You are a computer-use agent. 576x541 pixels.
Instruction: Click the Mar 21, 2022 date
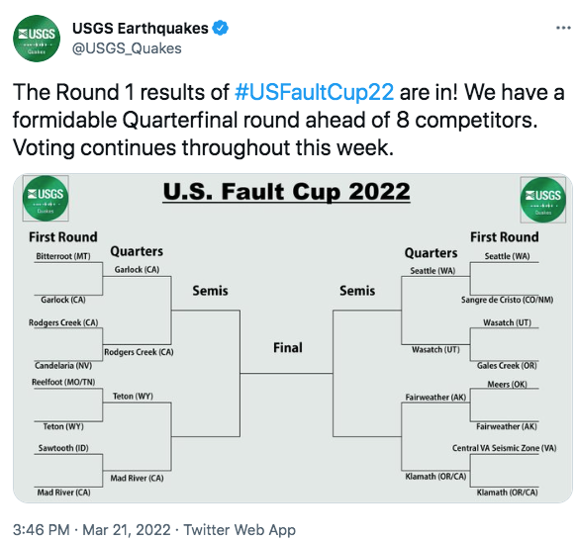coord(127,530)
